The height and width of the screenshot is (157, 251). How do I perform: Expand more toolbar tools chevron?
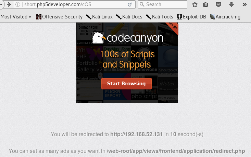tap(244, 4)
